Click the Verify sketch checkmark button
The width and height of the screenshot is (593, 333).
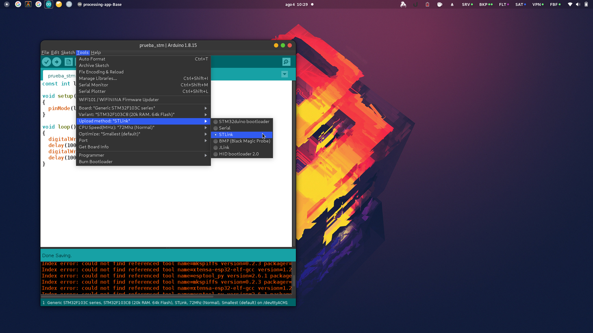[x=46, y=62]
